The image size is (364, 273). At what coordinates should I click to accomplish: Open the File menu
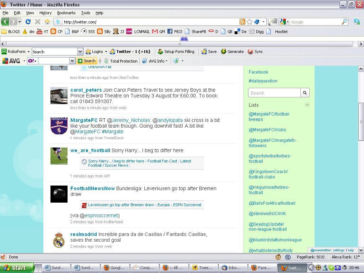pyautogui.click(x=5, y=13)
